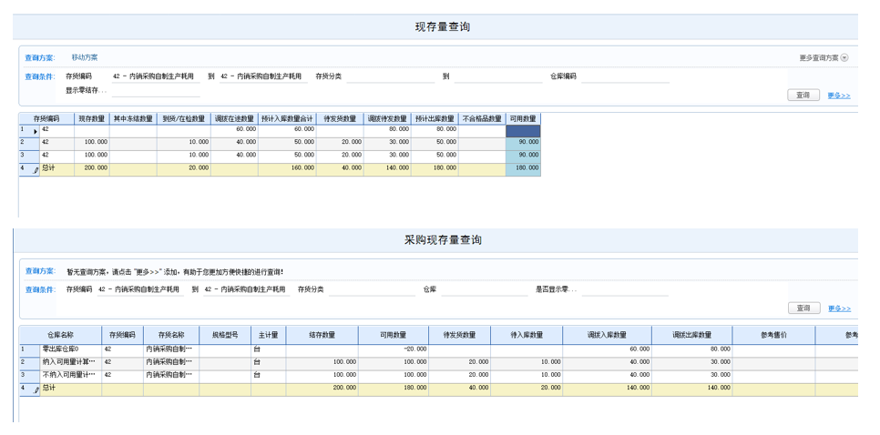Image resolution: width=880 pixels, height=435 pixels.
Task: Click pencil icon on 总计 row in 采购现存量查询
Action: (36, 389)
